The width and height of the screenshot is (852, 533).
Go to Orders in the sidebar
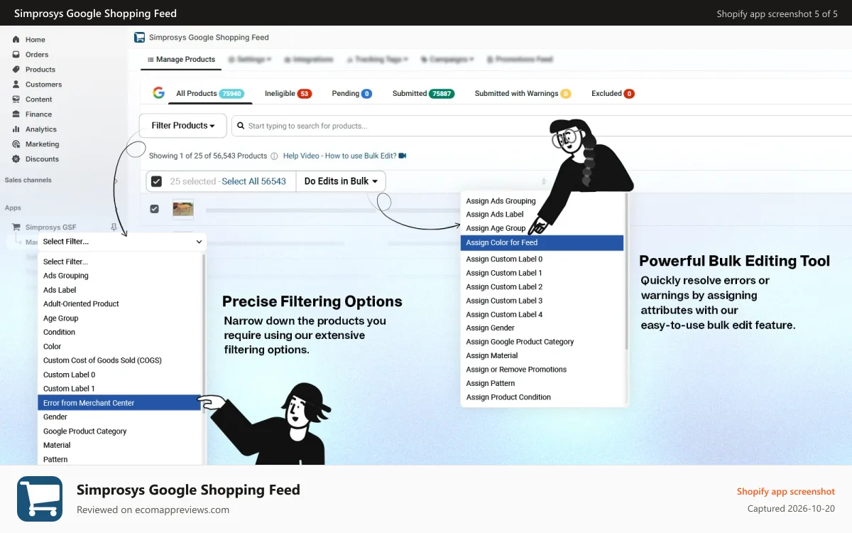[37, 55]
